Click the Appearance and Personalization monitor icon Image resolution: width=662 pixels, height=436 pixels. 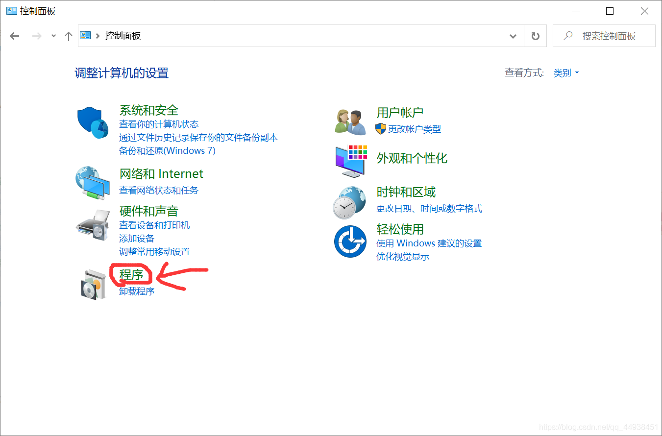coord(351,161)
